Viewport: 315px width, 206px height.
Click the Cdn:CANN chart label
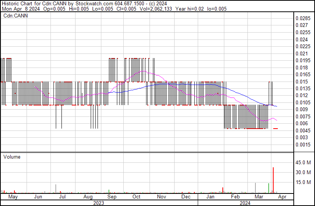coord(16,16)
